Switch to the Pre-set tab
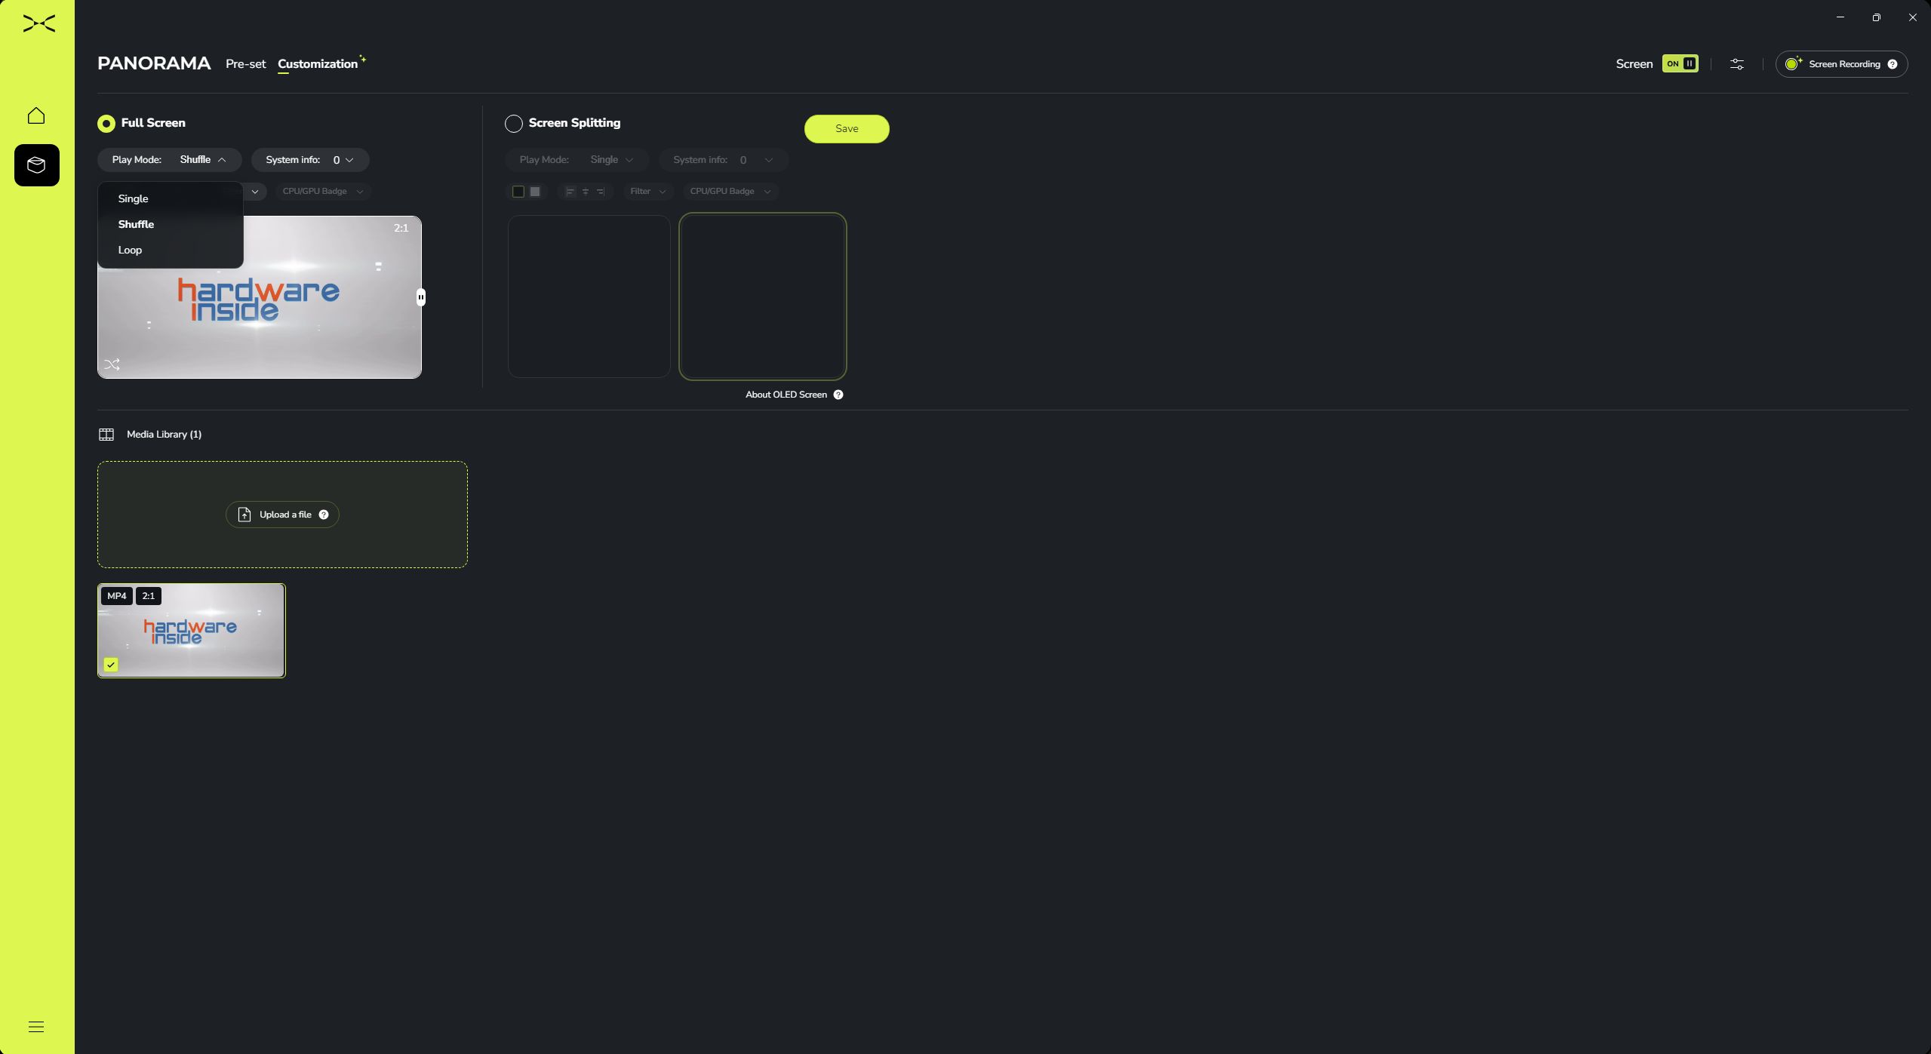Viewport: 1931px width, 1054px height. click(x=245, y=64)
